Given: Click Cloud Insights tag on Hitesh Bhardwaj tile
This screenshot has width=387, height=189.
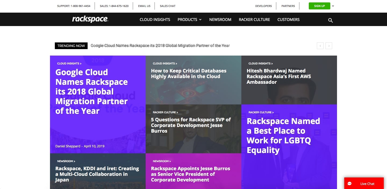Looking at the screenshot, I should point(261,64).
